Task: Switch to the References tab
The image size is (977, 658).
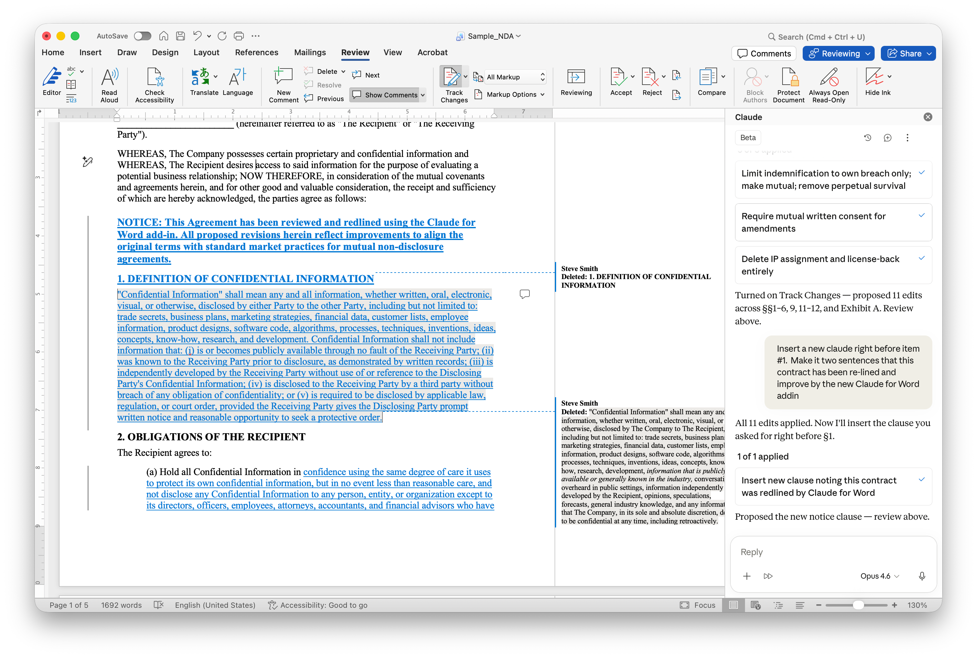Action: (x=257, y=52)
